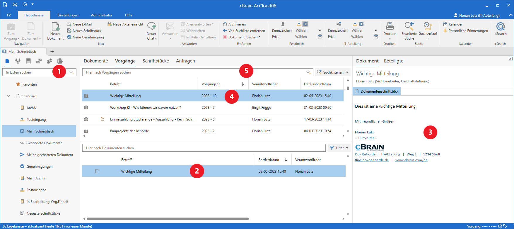Expand the Filter dropdown

point(339,148)
